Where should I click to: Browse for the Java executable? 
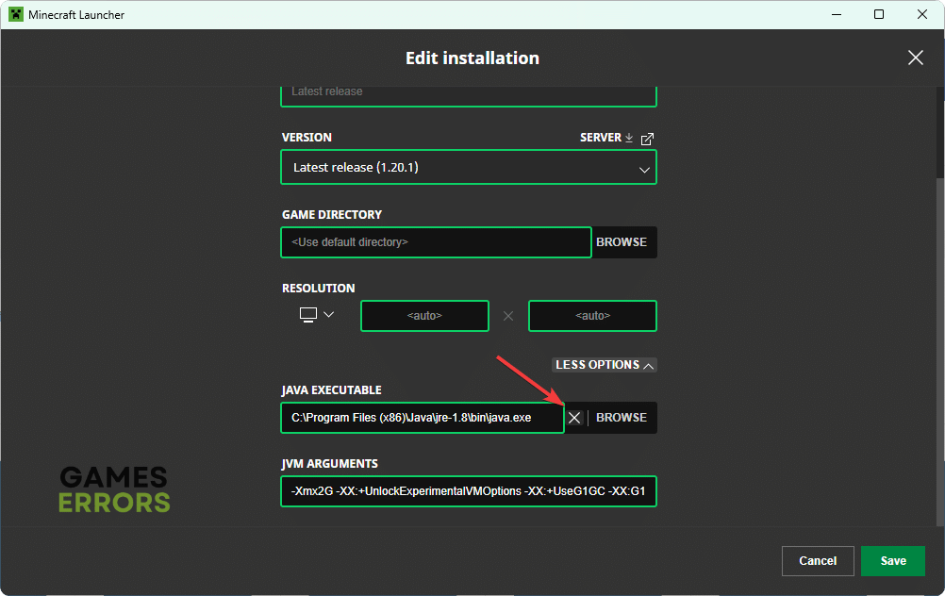(622, 418)
